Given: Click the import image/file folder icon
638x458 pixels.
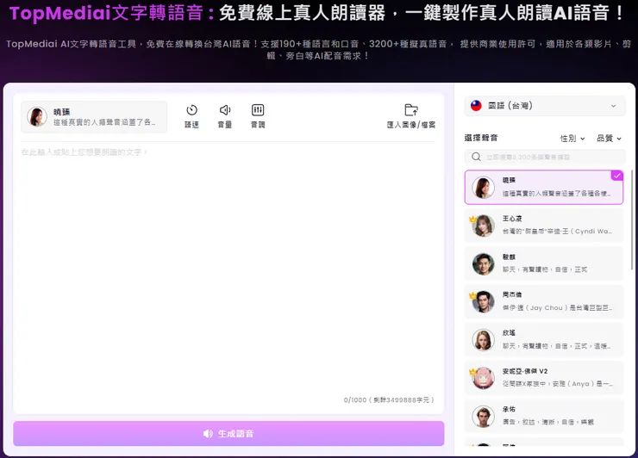Looking at the screenshot, I should pos(411,110).
